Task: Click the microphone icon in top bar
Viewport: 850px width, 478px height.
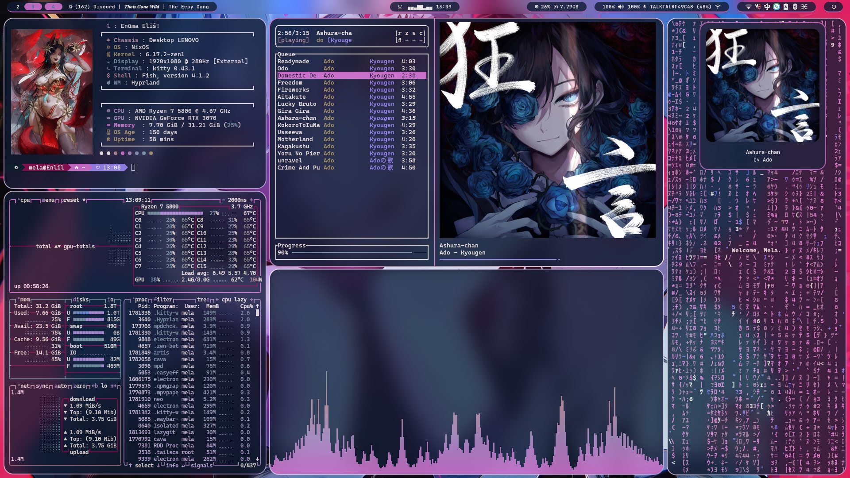Action: click(645, 7)
